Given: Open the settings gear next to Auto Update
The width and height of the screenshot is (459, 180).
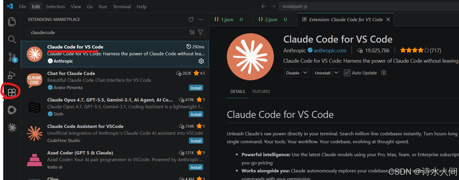Looking at the screenshot, I should coord(383,73).
